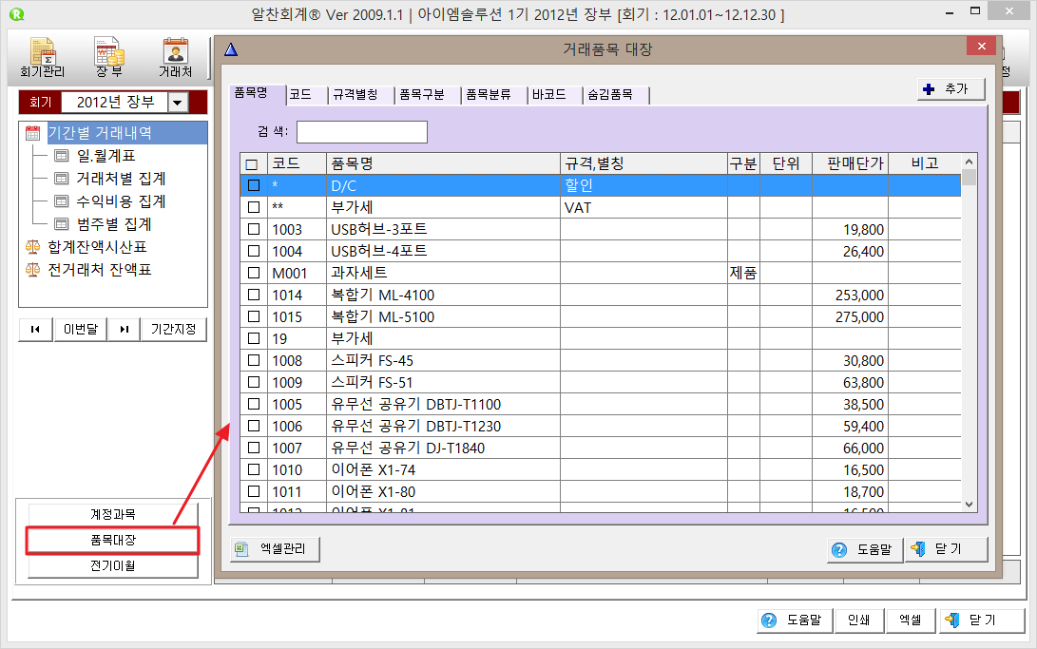This screenshot has width=1037, height=649.
Task: Click the scales icon beside 합계잔액시산표
Action: pos(32,246)
